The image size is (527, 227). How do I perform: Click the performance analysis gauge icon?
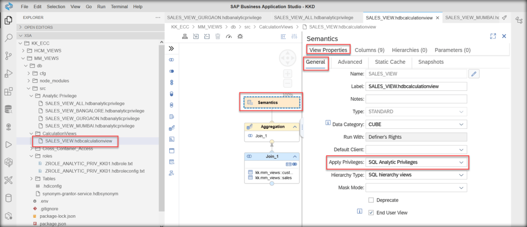tap(229, 36)
